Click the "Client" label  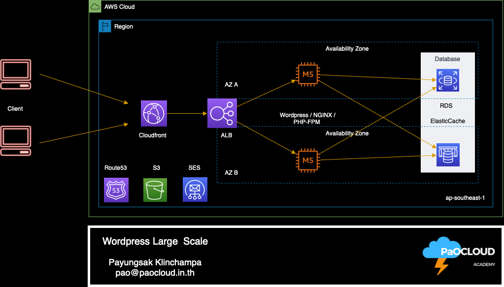pos(15,109)
